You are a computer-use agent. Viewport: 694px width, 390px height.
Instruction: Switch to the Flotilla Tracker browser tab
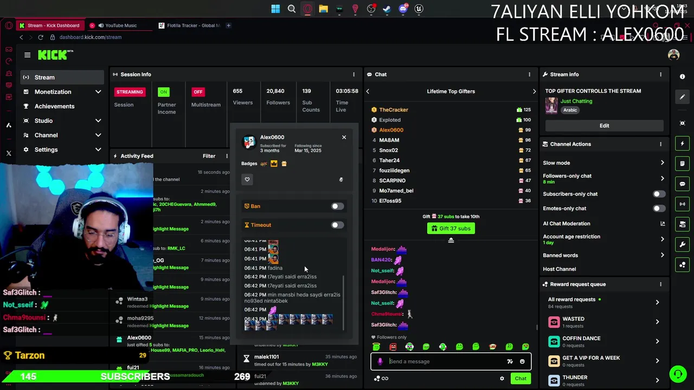[189, 25]
